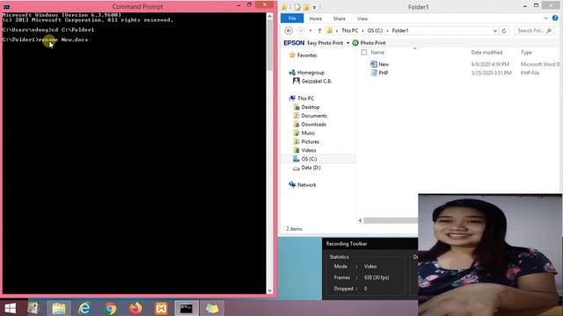Expand the address bar history dropdown
This screenshot has height=316, width=563.
click(495, 31)
